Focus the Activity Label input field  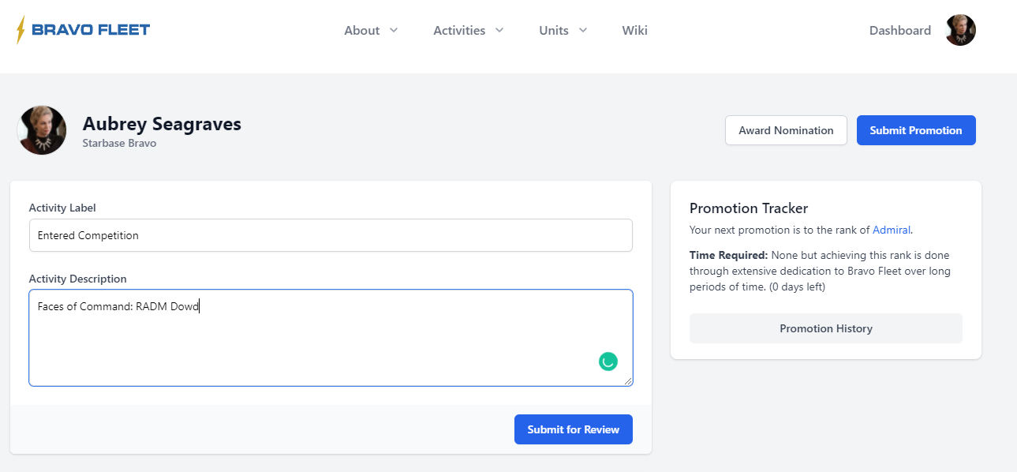click(331, 235)
